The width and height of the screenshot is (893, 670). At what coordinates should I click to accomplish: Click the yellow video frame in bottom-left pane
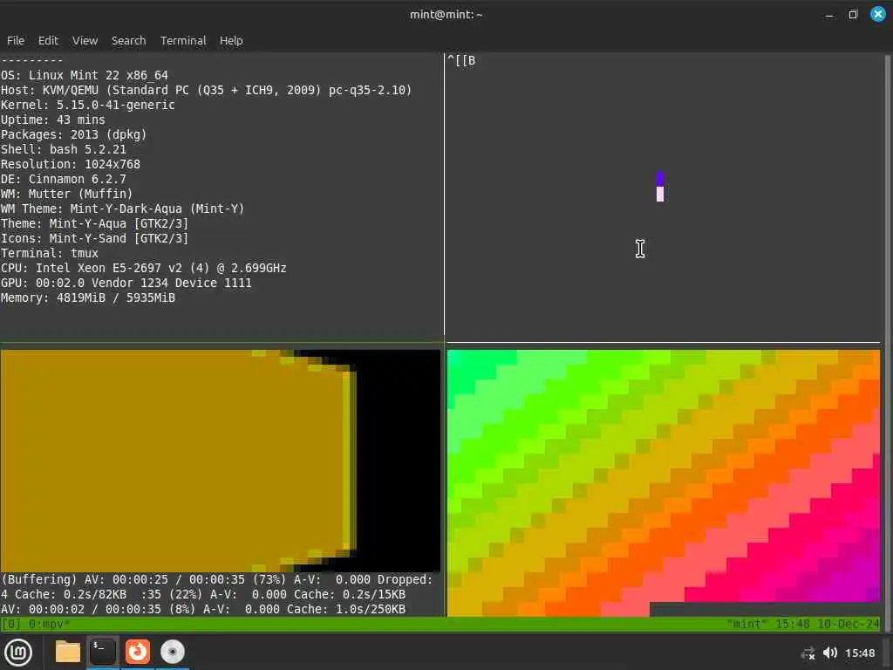[221, 461]
